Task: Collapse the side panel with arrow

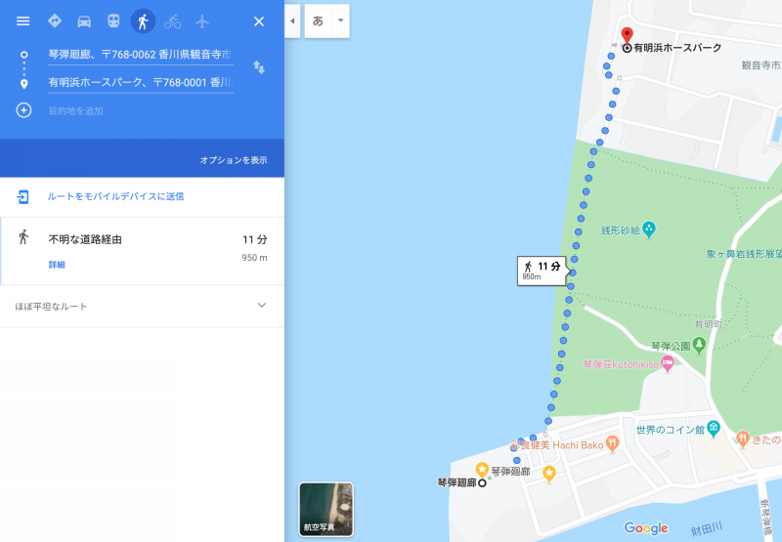Action: (292, 21)
